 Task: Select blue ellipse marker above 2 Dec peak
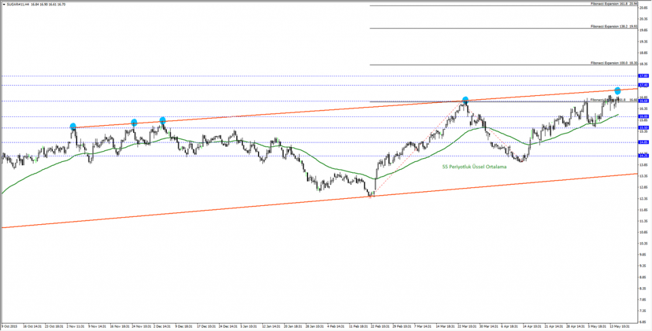tap(162, 120)
